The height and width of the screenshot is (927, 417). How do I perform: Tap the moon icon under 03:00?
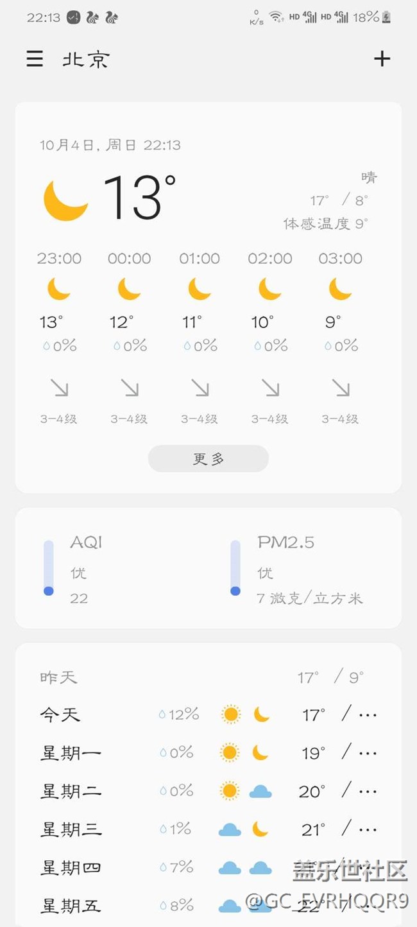341,289
